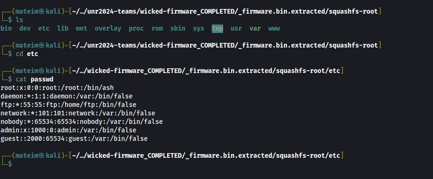Image resolution: width=433 pixels, height=179 pixels.
Task: Click the bin directory in ls output
Action: [6, 28]
